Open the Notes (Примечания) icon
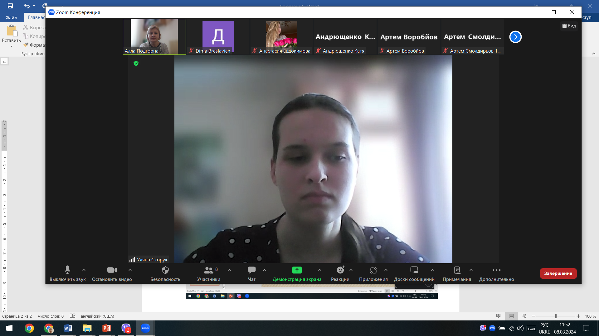The image size is (599, 336). click(x=457, y=270)
